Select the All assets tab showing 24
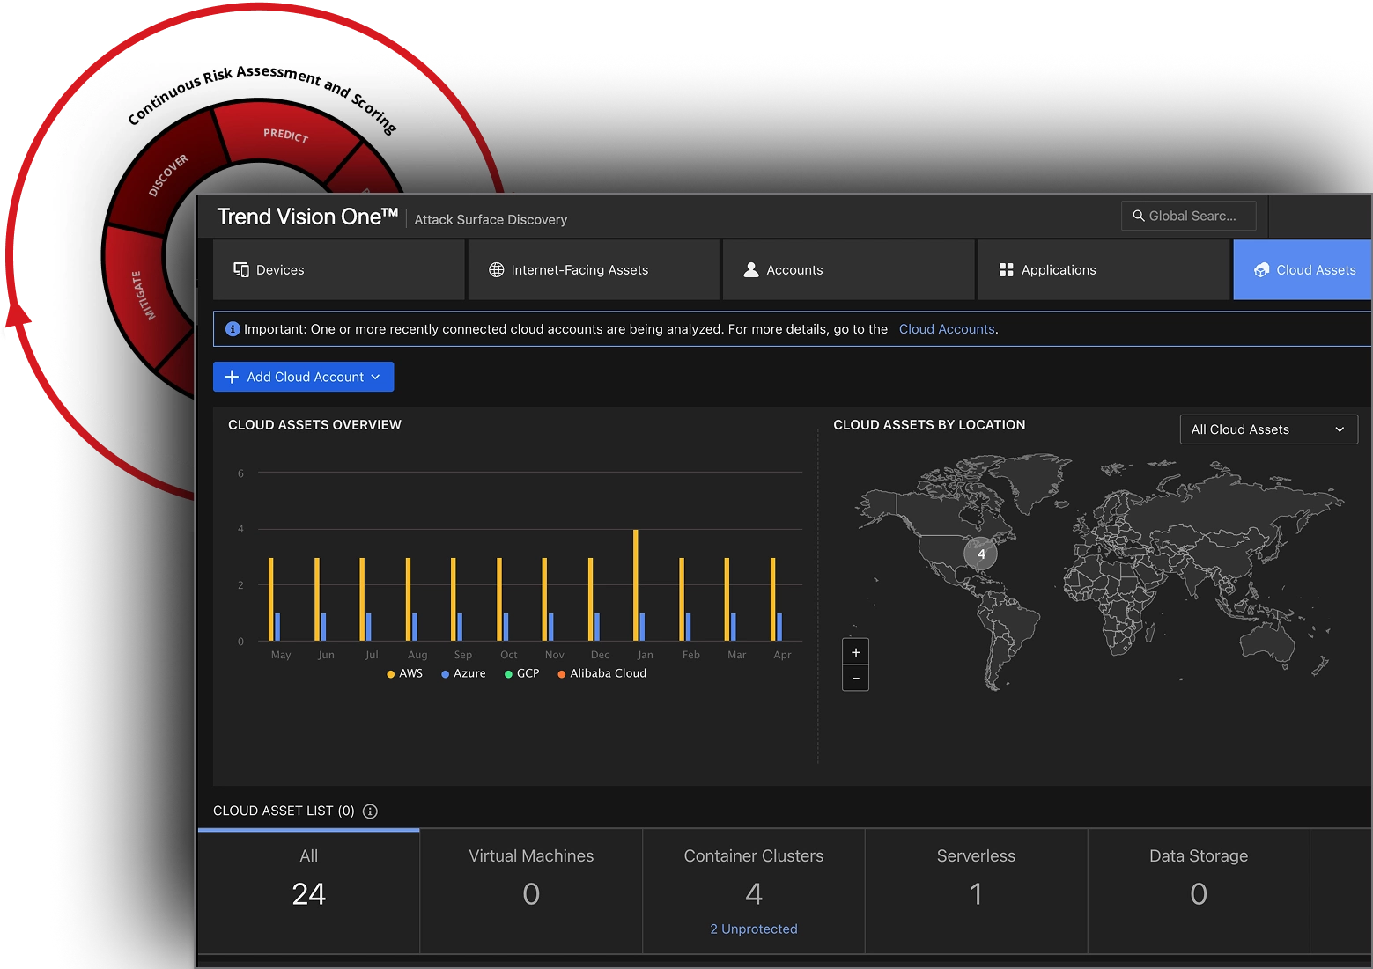This screenshot has height=969, width=1373. click(x=309, y=892)
